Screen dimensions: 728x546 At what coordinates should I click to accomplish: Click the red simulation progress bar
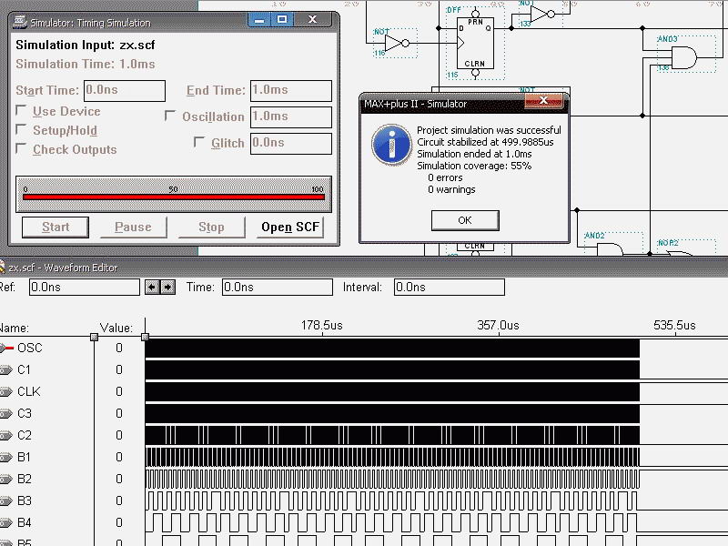pyautogui.click(x=173, y=196)
